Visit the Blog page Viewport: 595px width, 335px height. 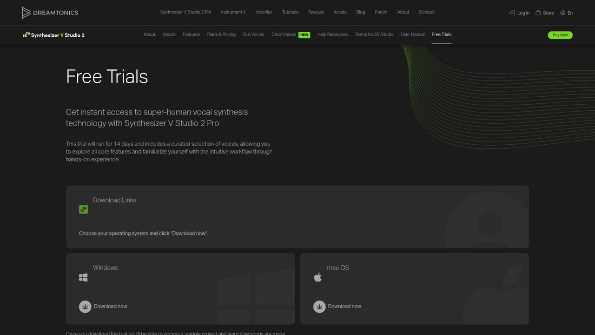coord(361,12)
